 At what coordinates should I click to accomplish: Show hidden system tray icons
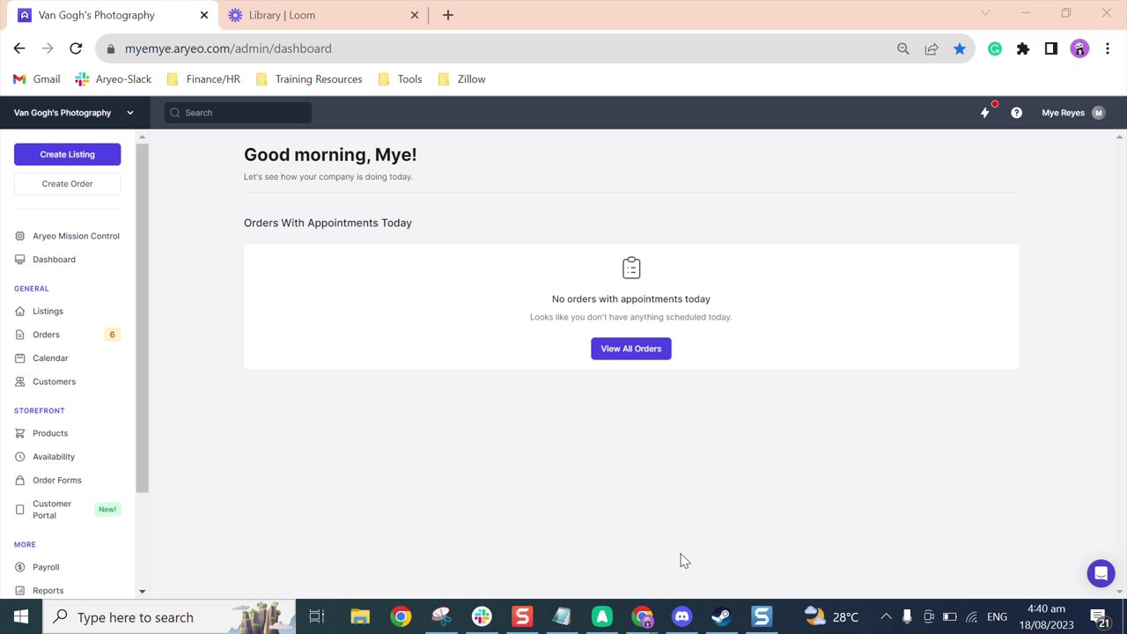(886, 616)
